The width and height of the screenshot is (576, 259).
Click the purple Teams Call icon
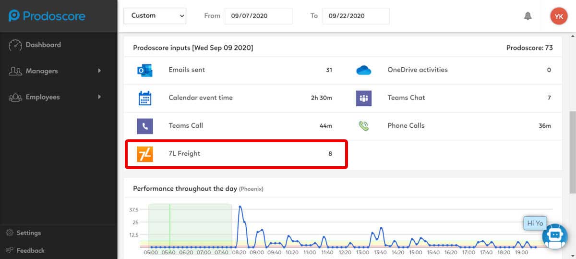[144, 126]
